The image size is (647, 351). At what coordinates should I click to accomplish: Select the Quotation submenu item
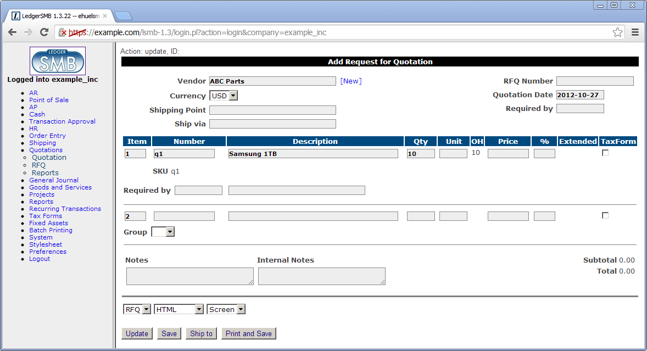(49, 158)
